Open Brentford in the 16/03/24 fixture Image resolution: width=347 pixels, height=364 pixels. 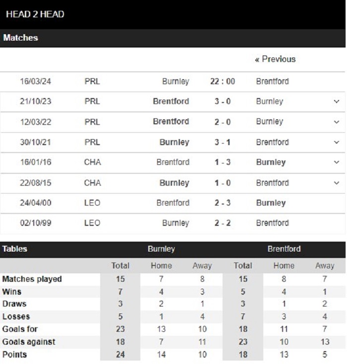[272, 81]
